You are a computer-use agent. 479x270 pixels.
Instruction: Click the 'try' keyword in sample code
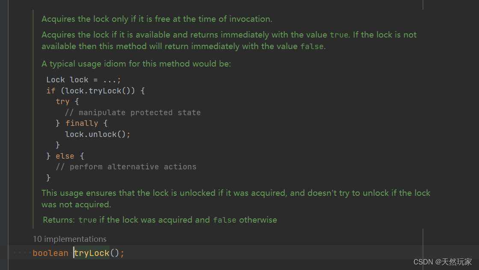62,102
